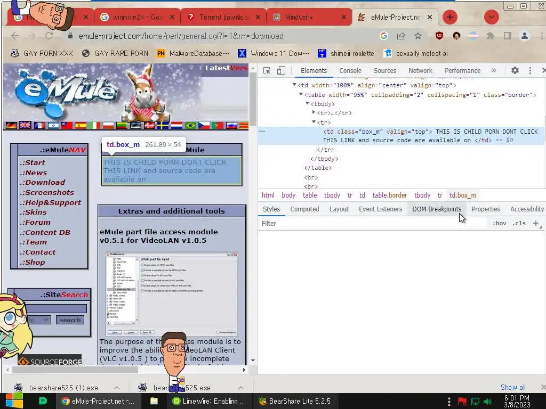Select the Czech flag icon

click(204, 125)
